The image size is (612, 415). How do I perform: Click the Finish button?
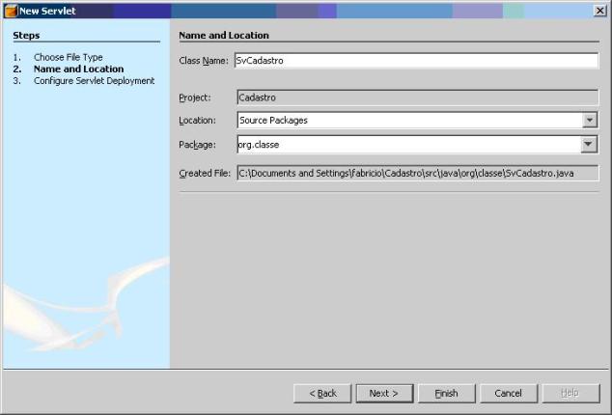point(447,393)
